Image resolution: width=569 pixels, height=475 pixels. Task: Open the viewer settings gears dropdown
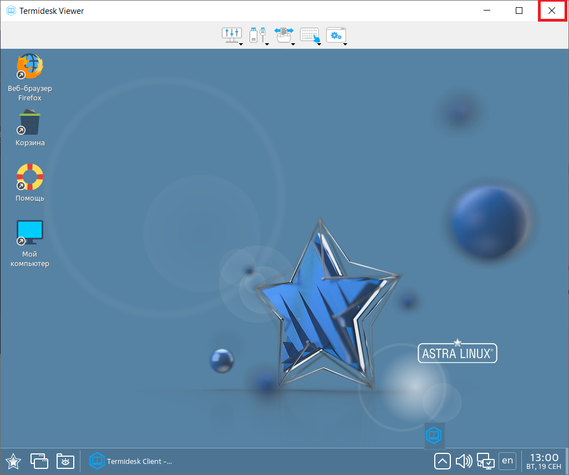click(337, 35)
